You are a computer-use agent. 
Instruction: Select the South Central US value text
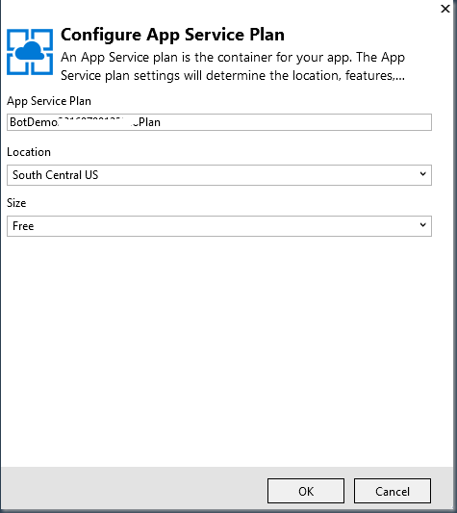point(55,175)
